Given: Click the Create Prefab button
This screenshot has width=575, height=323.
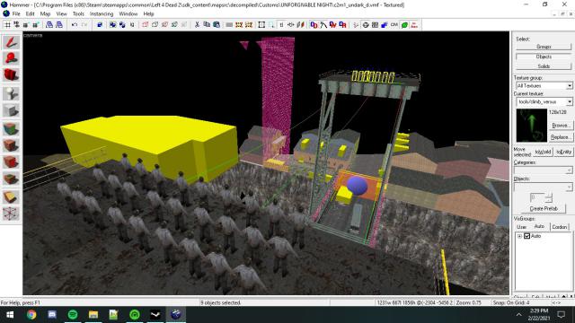Looking at the screenshot, I should [x=544, y=208].
